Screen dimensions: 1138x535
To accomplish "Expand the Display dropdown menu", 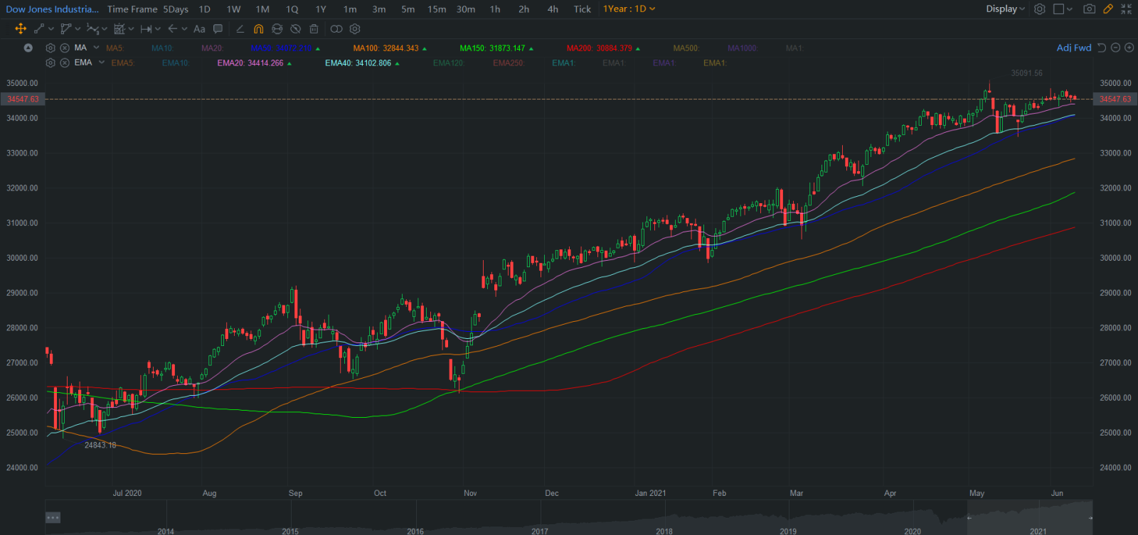I will [x=1005, y=9].
